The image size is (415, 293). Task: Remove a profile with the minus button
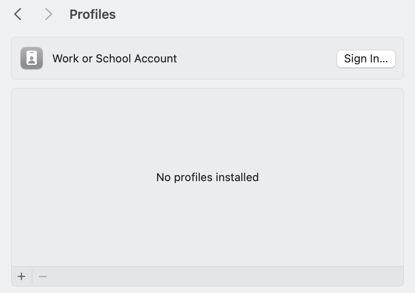pyautogui.click(x=43, y=276)
